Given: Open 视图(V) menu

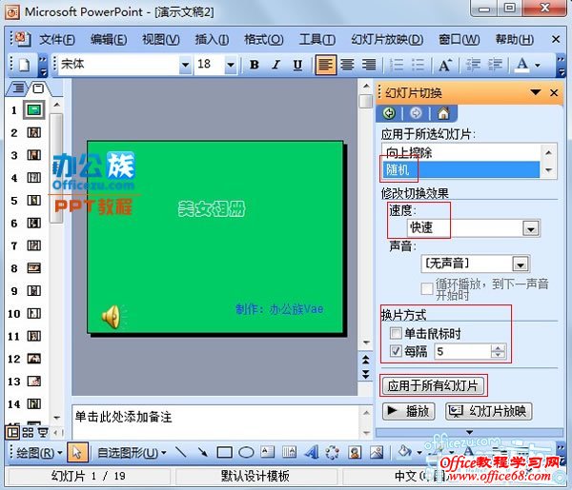Looking at the screenshot, I should click(x=160, y=39).
